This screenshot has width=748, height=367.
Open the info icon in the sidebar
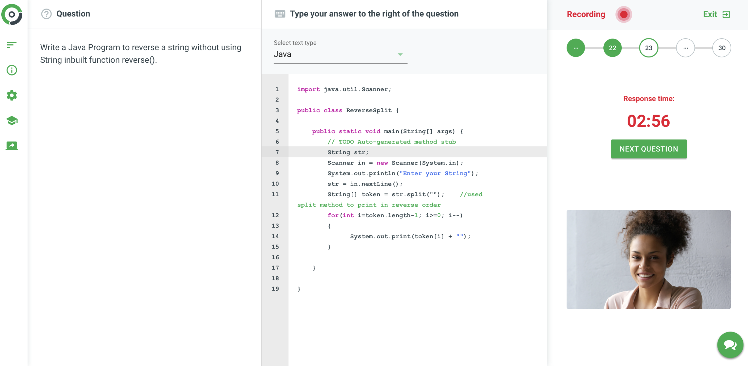pyautogui.click(x=12, y=70)
